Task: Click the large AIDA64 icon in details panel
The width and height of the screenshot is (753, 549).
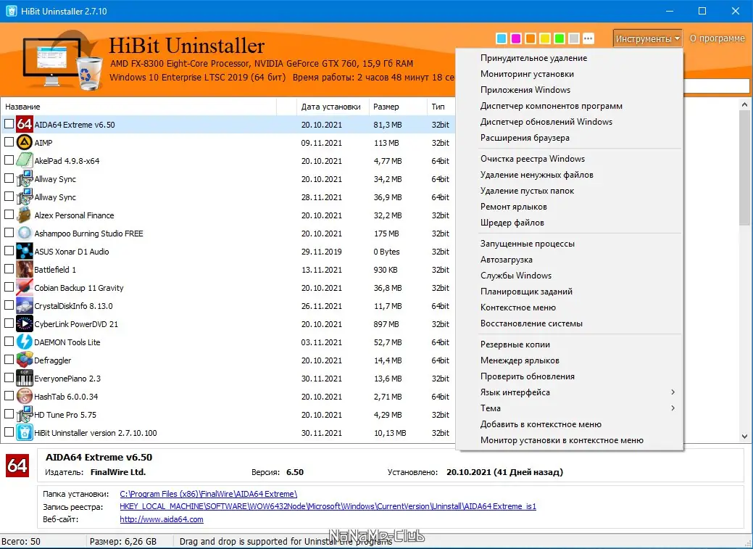Action: [x=17, y=466]
